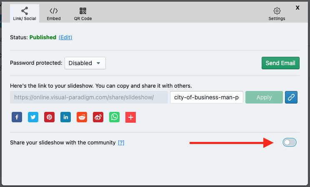Click the Apply button
Image resolution: width=310 pixels, height=187 pixels.
264,97
